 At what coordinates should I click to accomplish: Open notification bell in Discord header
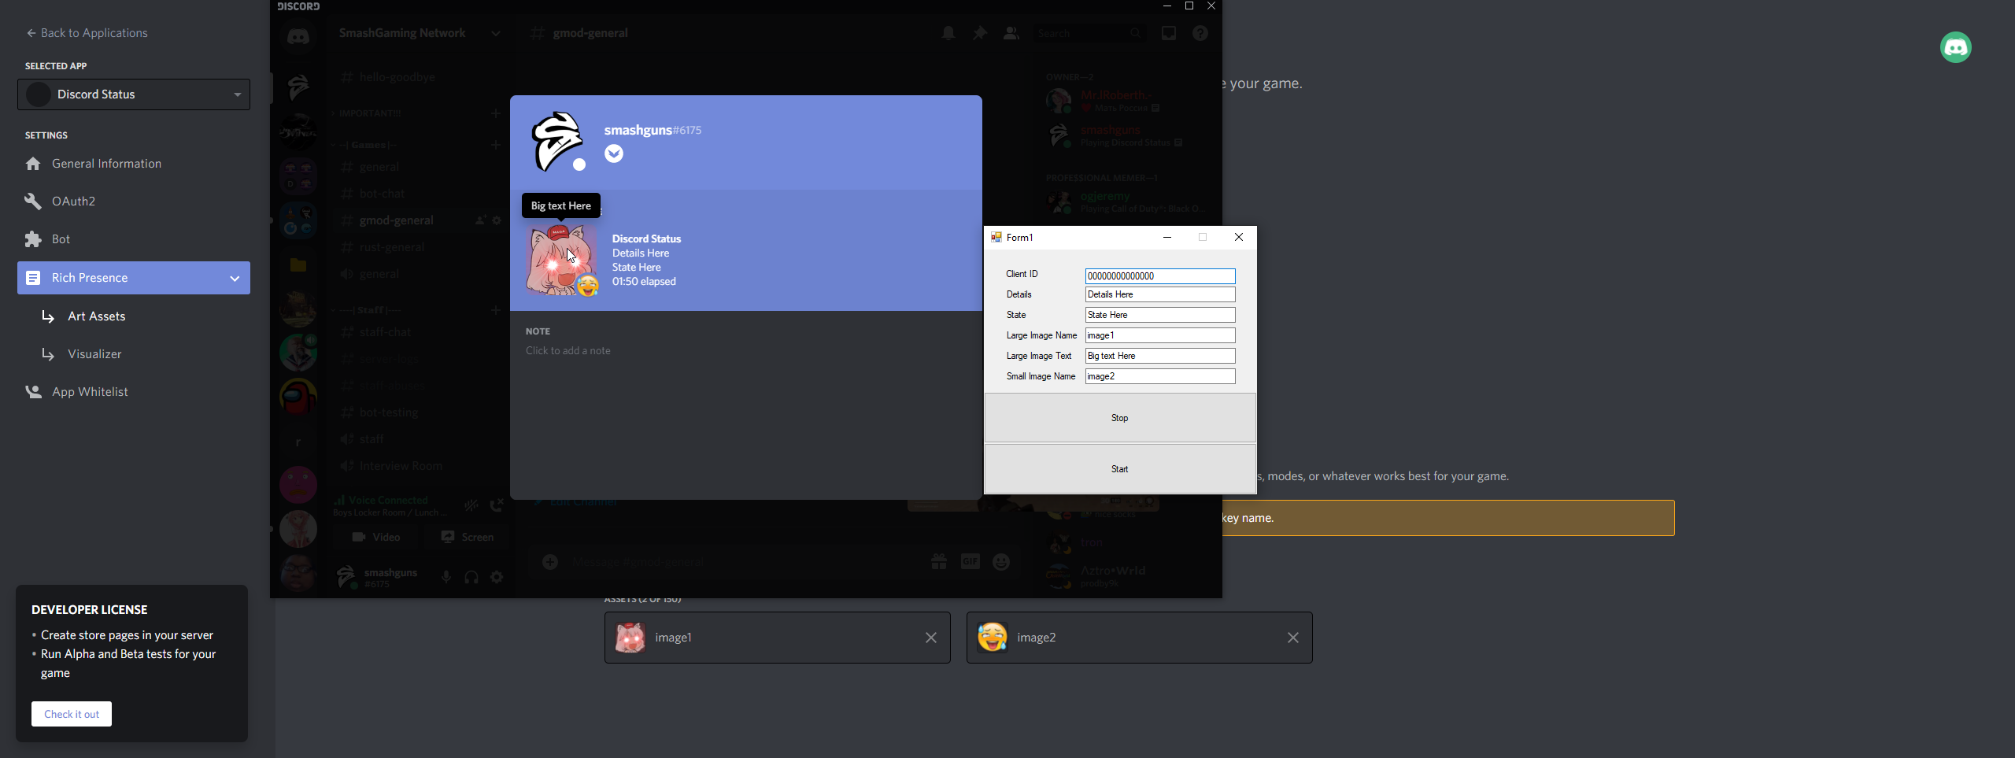tap(948, 33)
